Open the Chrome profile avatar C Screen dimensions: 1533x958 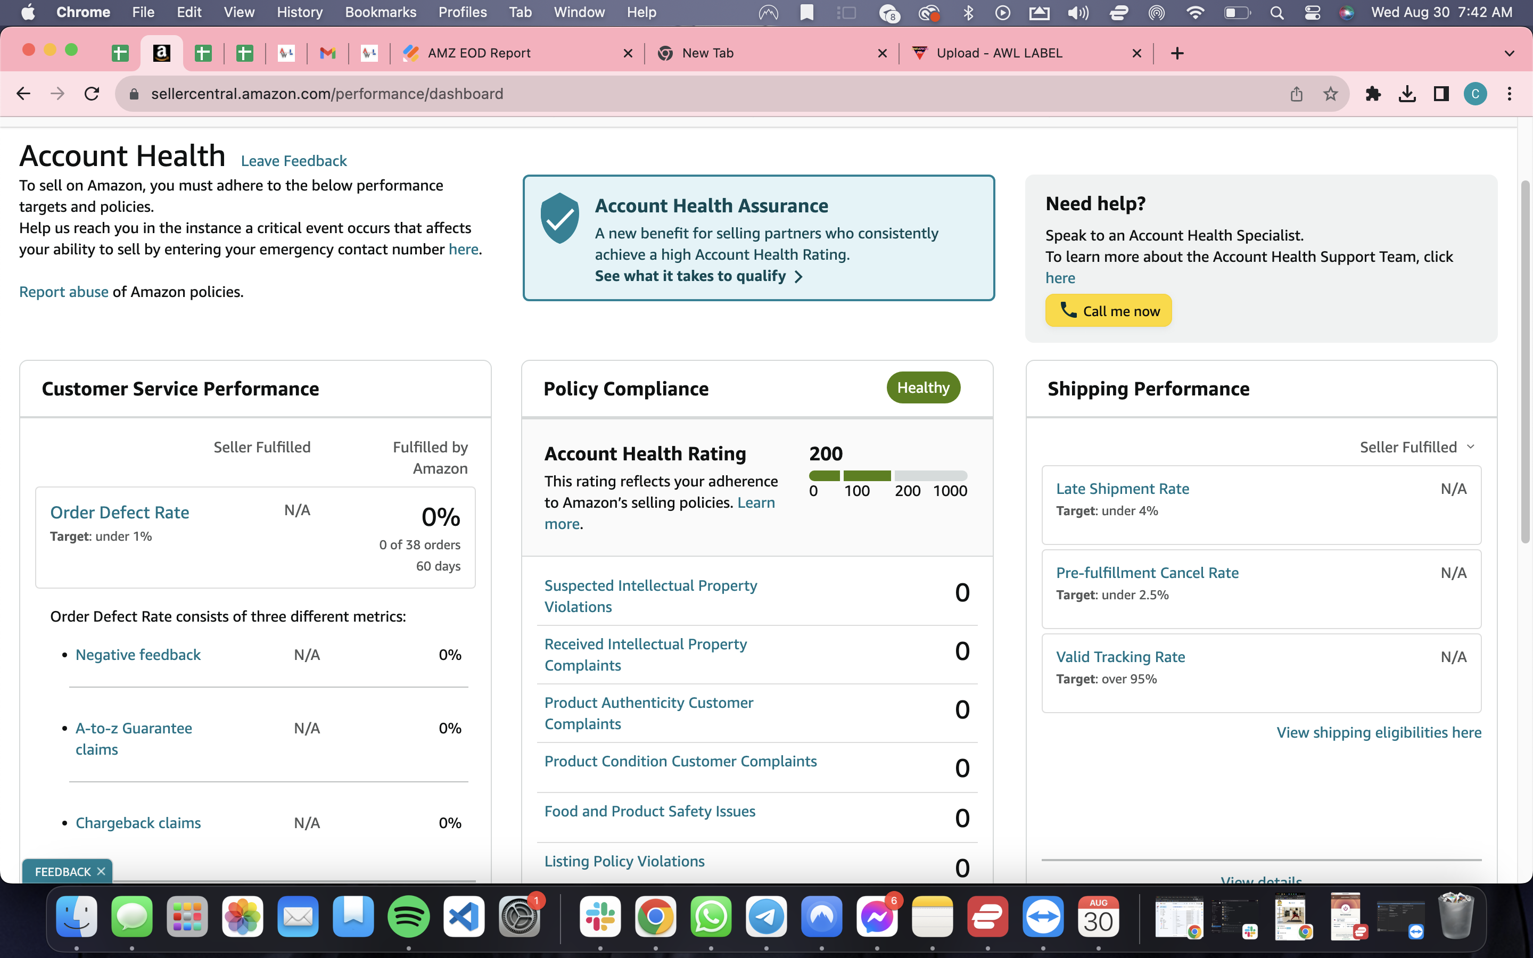coord(1476,94)
